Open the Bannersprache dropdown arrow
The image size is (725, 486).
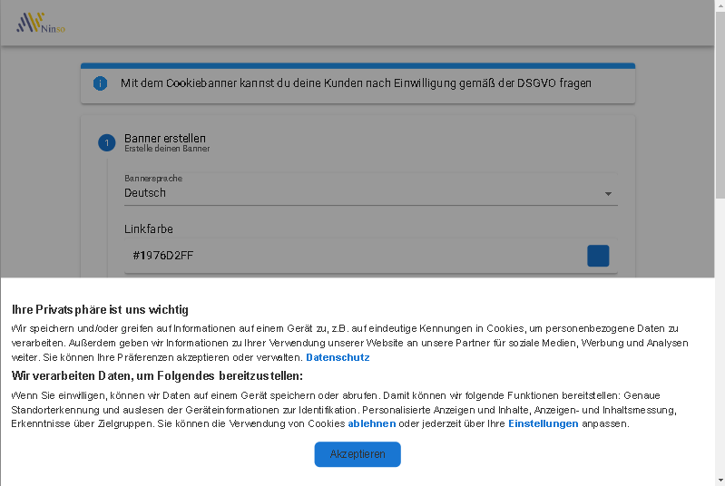tap(608, 193)
